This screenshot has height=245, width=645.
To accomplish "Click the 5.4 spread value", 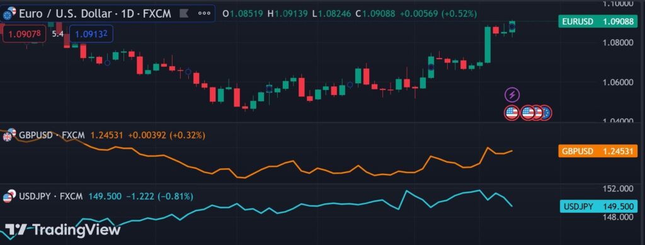I will [x=57, y=34].
